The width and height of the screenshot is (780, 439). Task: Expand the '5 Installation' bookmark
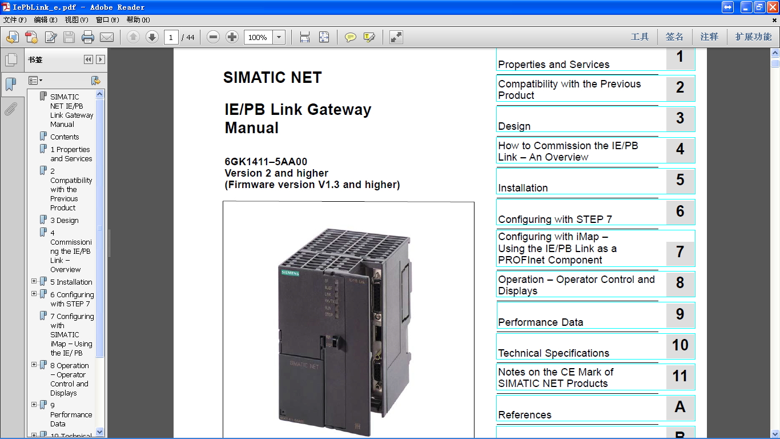pyautogui.click(x=34, y=281)
